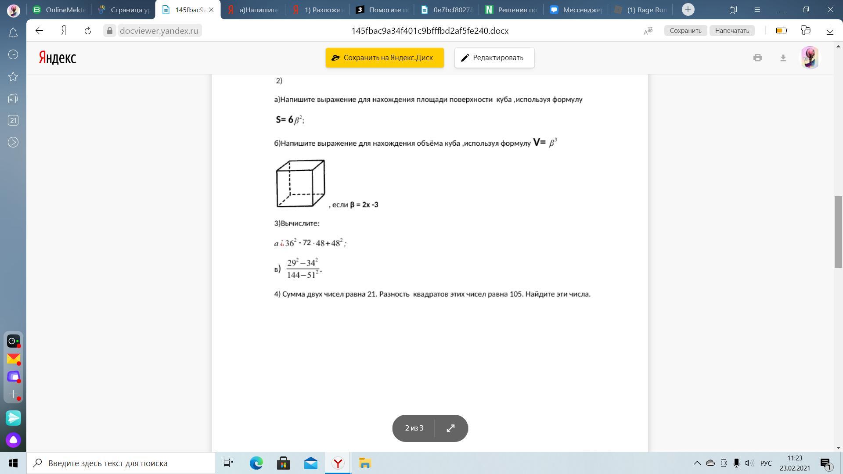The height and width of the screenshot is (474, 843).
Task: Click the page translate icon in address bar
Action: pyautogui.click(x=648, y=31)
